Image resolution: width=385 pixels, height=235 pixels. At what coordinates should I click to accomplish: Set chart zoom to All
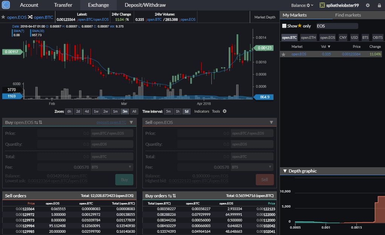pyautogui.click(x=134, y=111)
